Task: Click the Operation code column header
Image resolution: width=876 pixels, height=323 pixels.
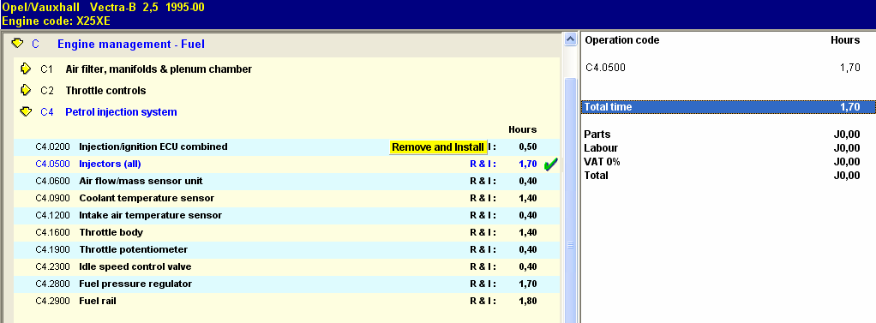Action: pos(621,40)
